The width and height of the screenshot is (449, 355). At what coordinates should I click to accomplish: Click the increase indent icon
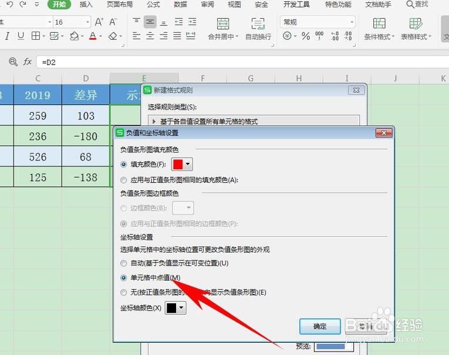point(192,22)
